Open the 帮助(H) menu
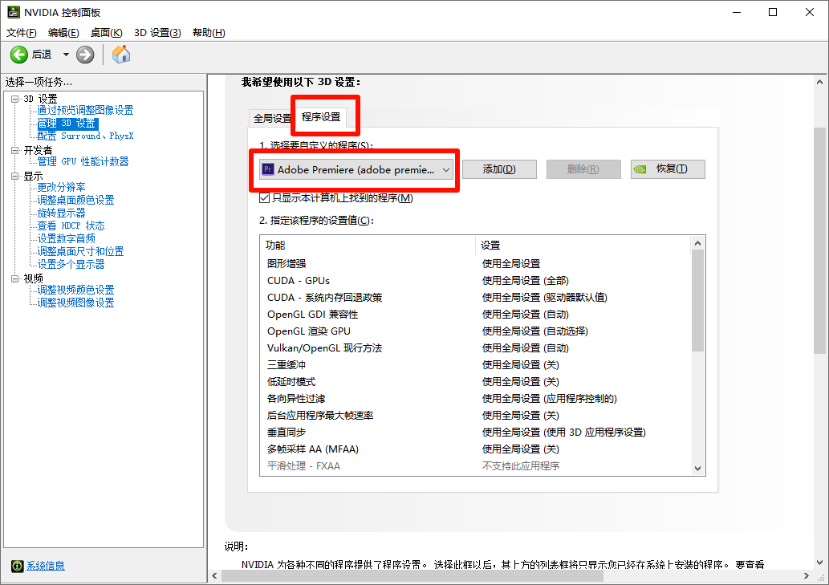The height and width of the screenshot is (585, 829). pyautogui.click(x=209, y=33)
